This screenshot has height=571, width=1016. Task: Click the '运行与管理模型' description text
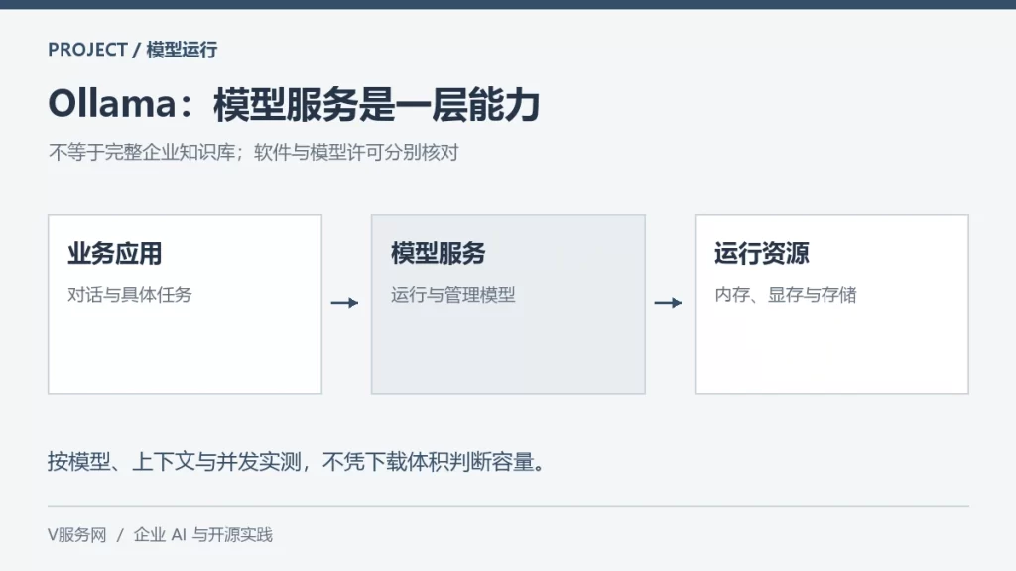click(452, 295)
